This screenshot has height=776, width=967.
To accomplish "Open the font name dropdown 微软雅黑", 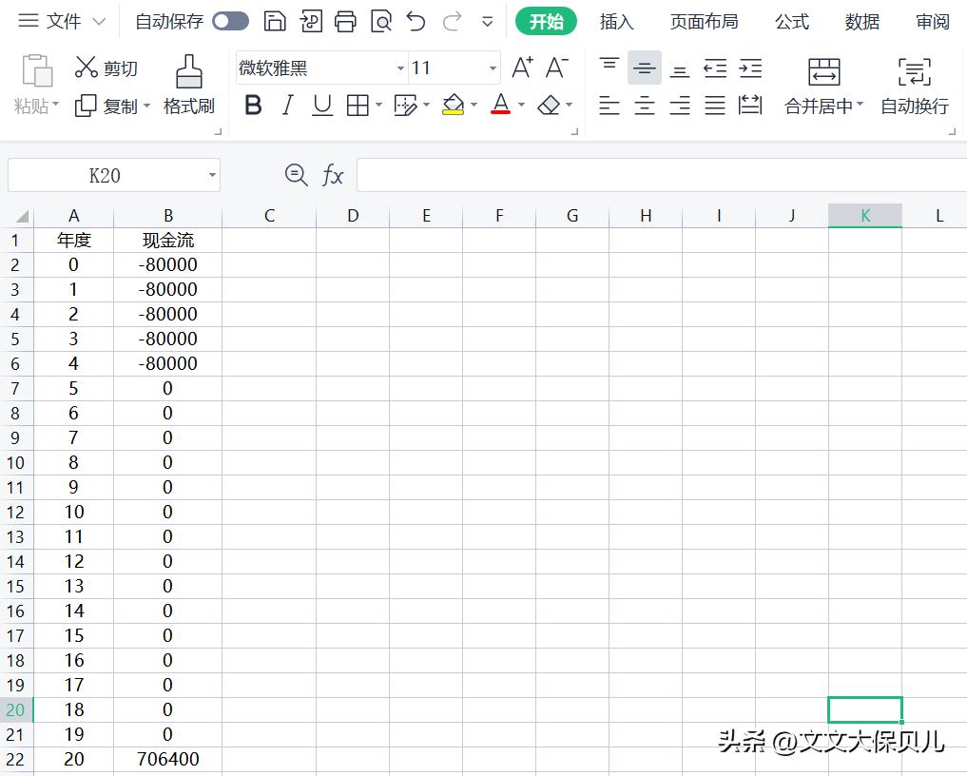I will coord(400,68).
